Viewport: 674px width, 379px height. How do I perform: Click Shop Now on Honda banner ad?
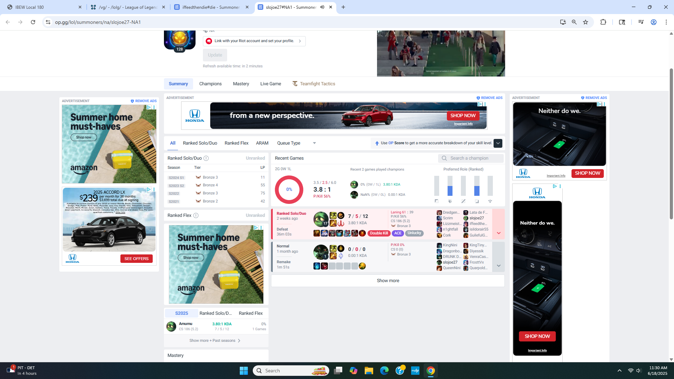463,116
